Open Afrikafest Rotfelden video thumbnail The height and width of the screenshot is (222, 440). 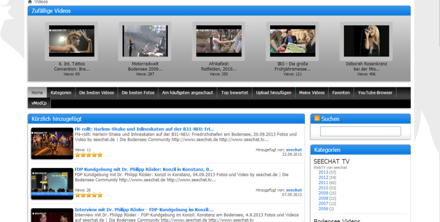[219, 41]
